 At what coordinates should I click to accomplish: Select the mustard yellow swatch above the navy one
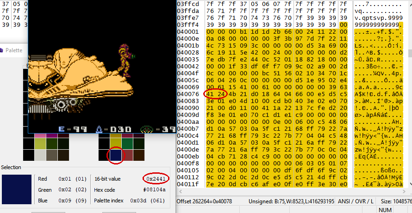[116, 144]
